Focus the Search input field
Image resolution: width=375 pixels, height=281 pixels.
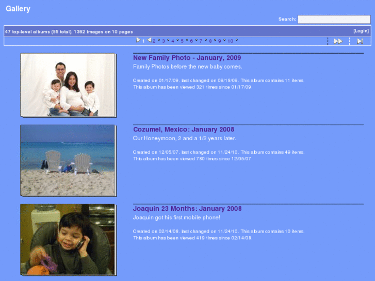pos(334,20)
